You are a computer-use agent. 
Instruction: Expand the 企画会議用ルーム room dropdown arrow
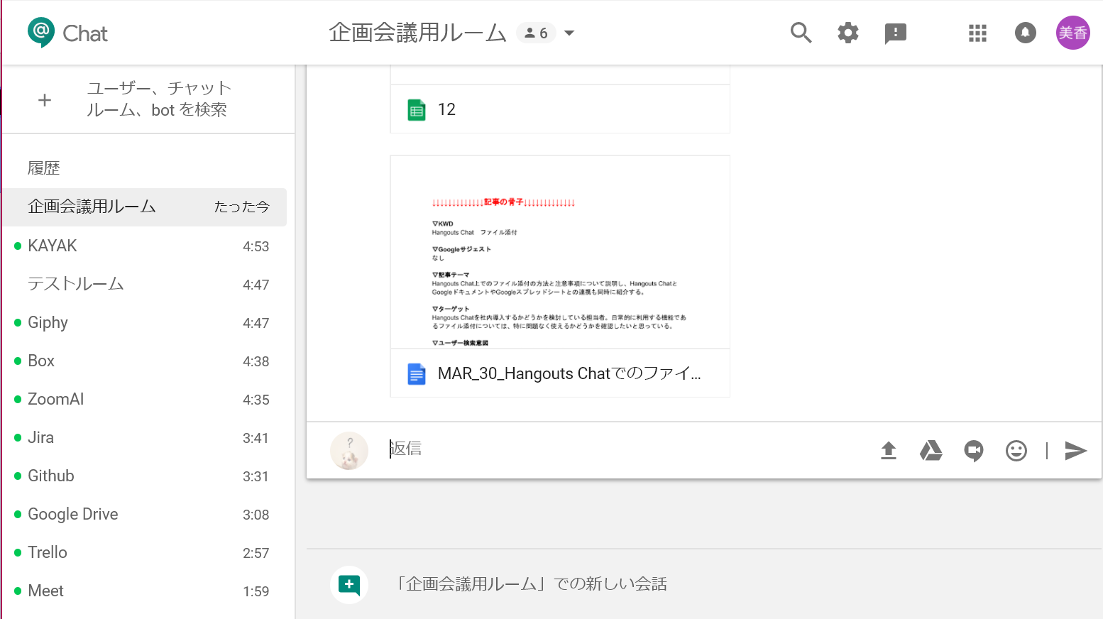pos(569,33)
